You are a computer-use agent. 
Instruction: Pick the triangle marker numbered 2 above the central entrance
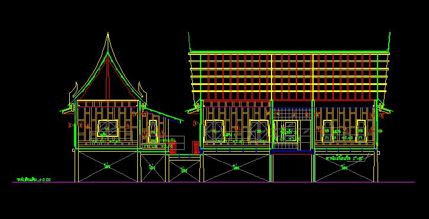[x=294, y=114]
